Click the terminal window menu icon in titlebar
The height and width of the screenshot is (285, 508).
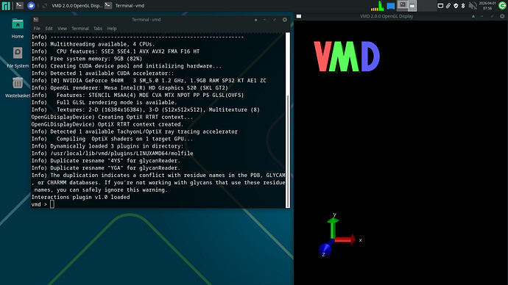(x=35, y=20)
